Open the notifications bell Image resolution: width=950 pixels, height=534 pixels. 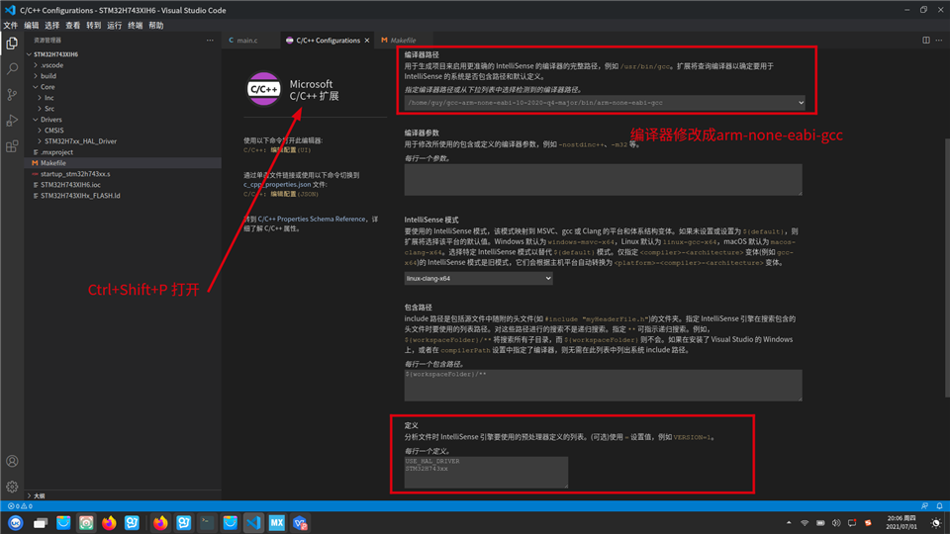[x=939, y=505]
